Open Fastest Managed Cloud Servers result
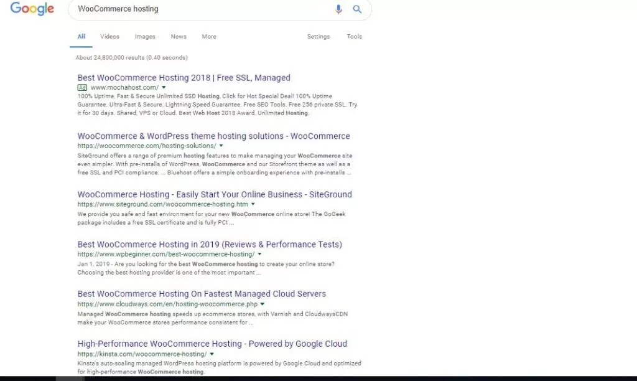 click(202, 294)
